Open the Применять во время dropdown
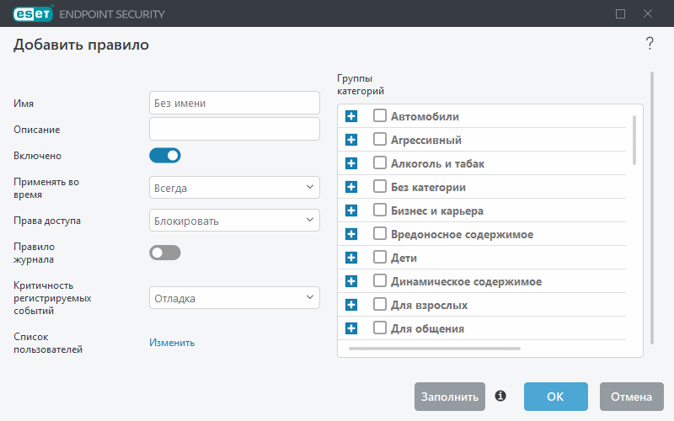 click(234, 187)
